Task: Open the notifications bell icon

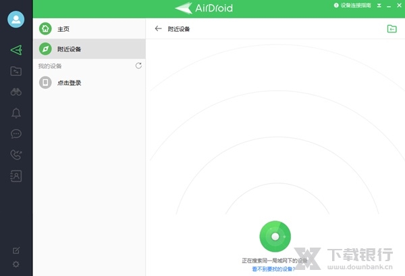Action: tap(16, 113)
